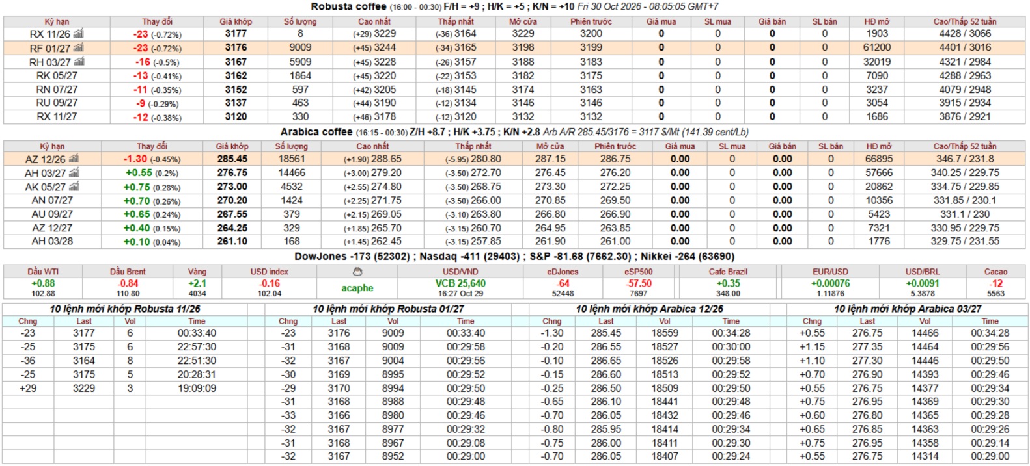Click the Robusta coffee section title
1030x466 pixels.
click(x=348, y=6)
